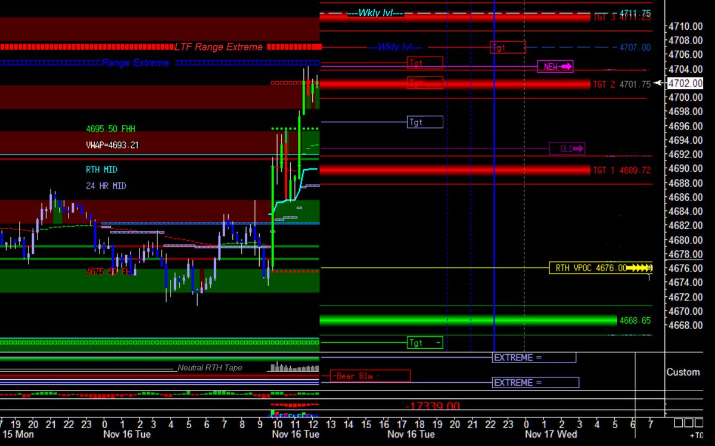Screen dimensions: 715x446
Task: Click the VWAP=4693.21 readout
Action: [x=113, y=145]
